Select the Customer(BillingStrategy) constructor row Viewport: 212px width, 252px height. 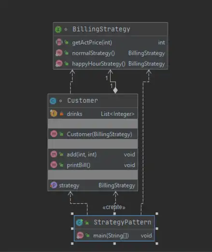pos(93,134)
